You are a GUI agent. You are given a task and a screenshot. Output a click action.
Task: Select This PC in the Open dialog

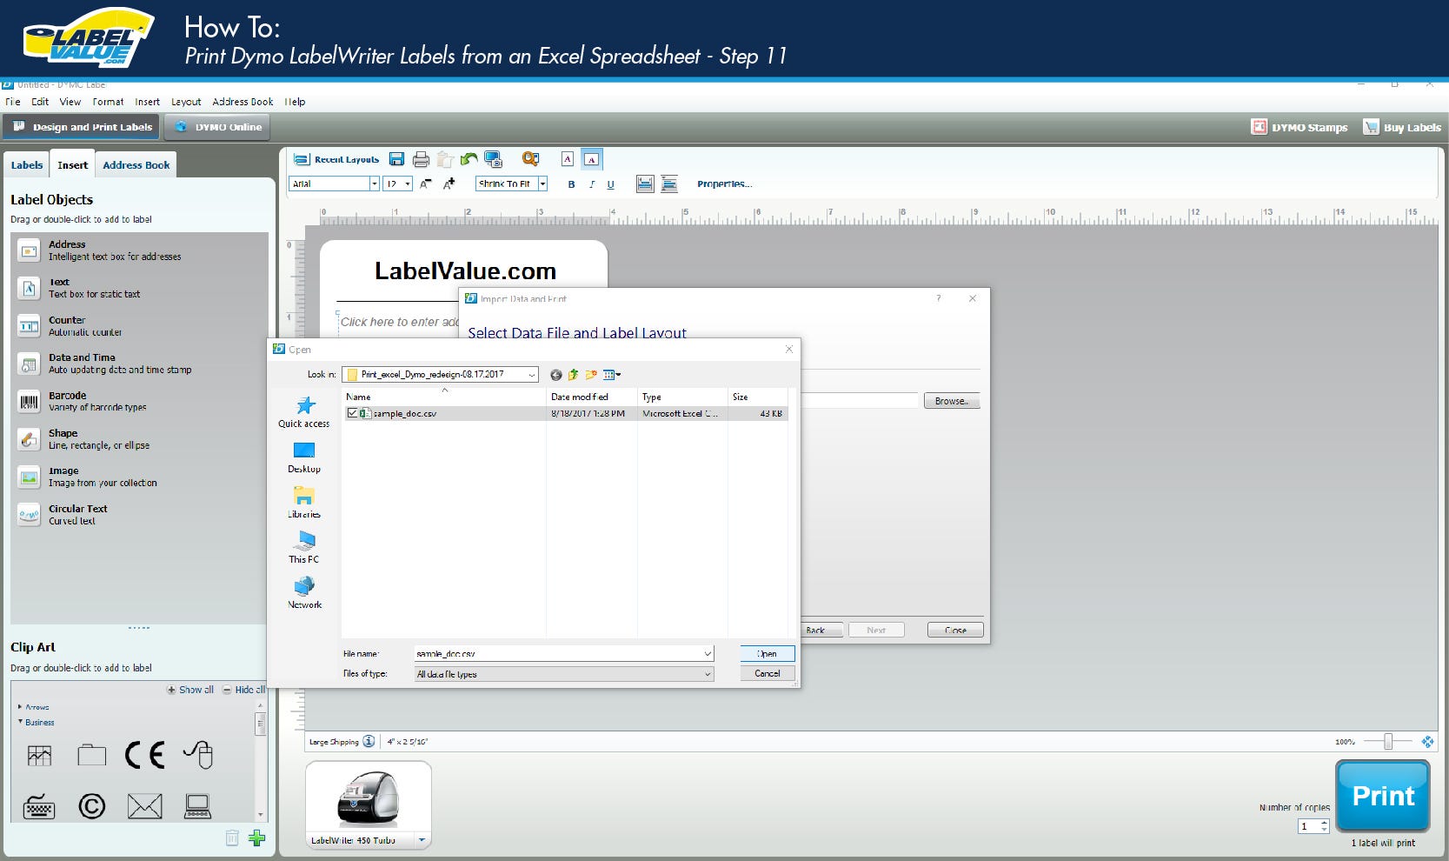(x=304, y=548)
